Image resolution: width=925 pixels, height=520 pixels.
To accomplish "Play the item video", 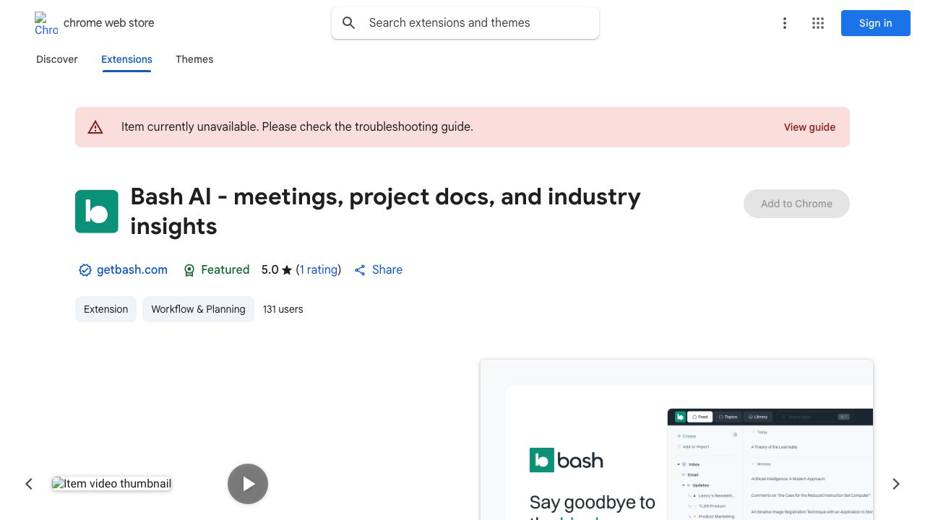I will point(248,484).
